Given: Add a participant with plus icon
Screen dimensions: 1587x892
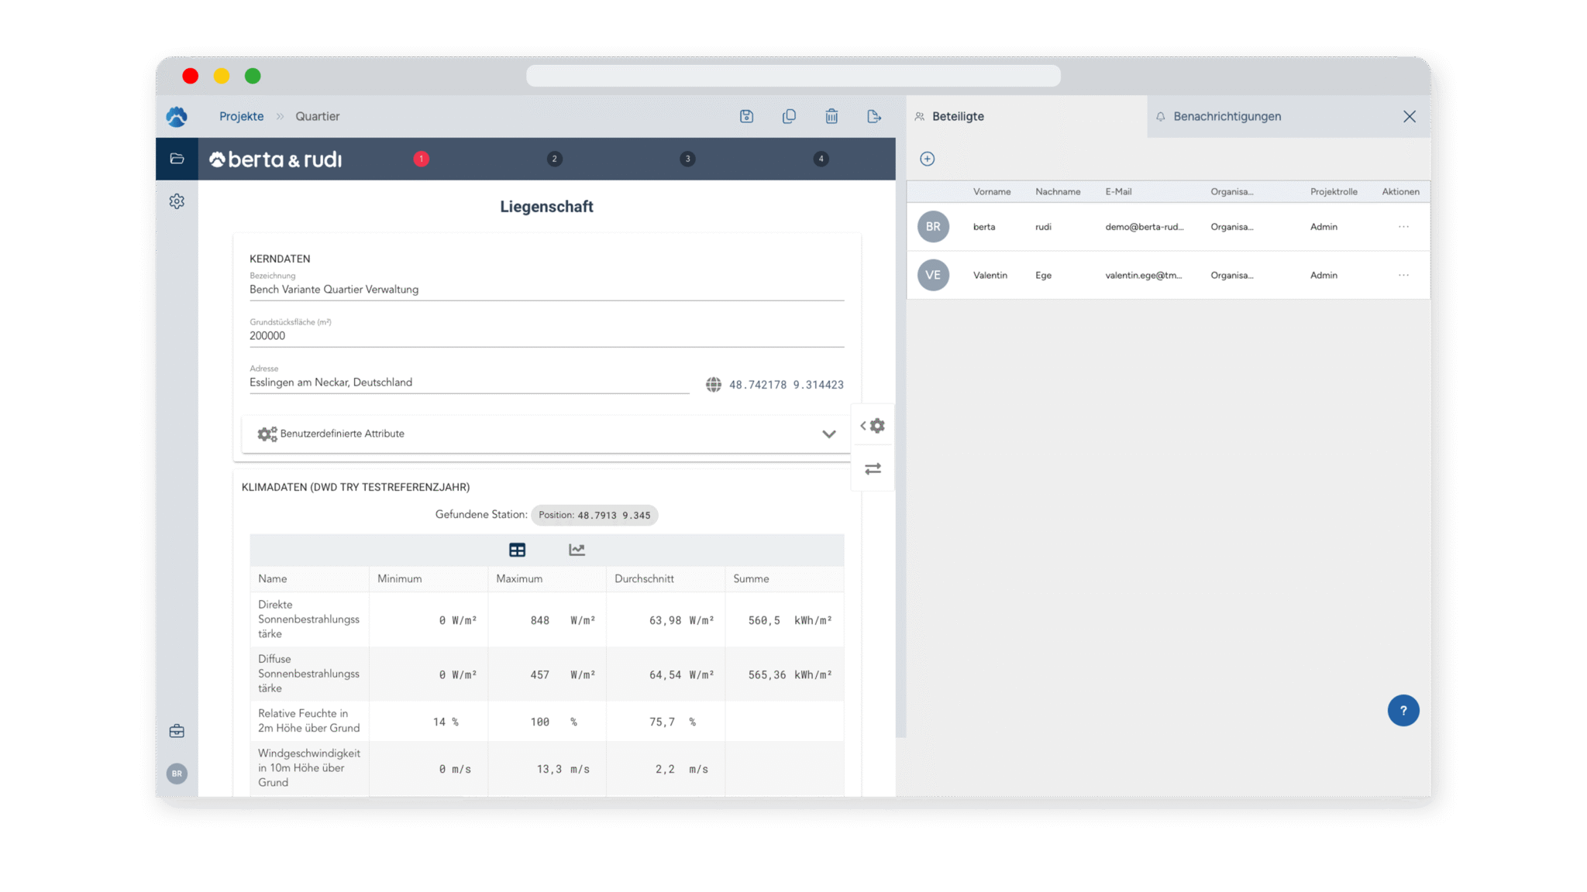Looking at the screenshot, I should click(x=927, y=159).
